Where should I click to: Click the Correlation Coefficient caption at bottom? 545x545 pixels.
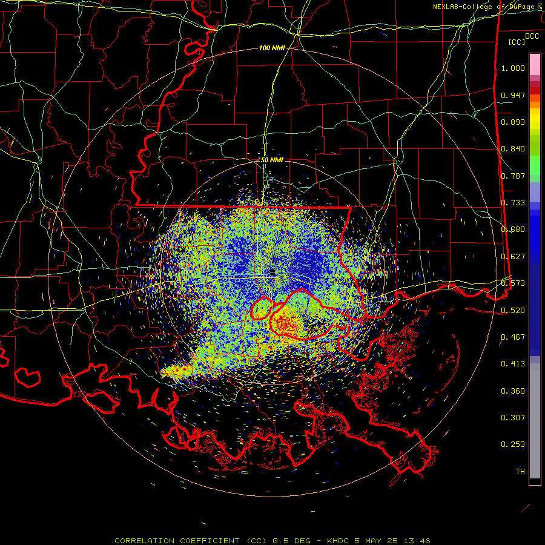272,541
